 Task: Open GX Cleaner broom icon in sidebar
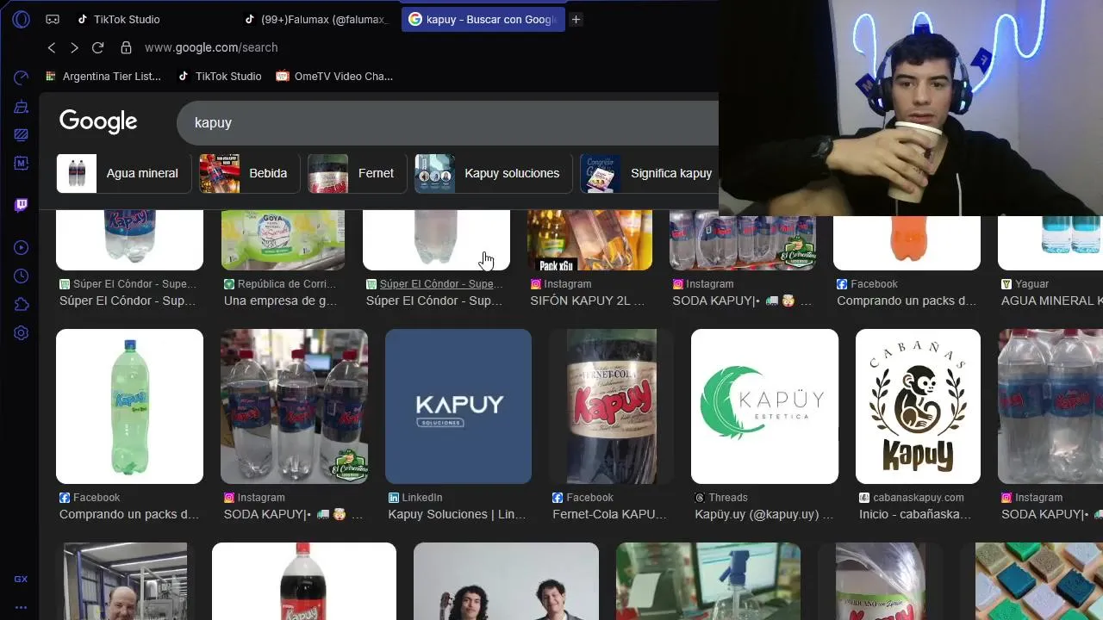click(21, 107)
